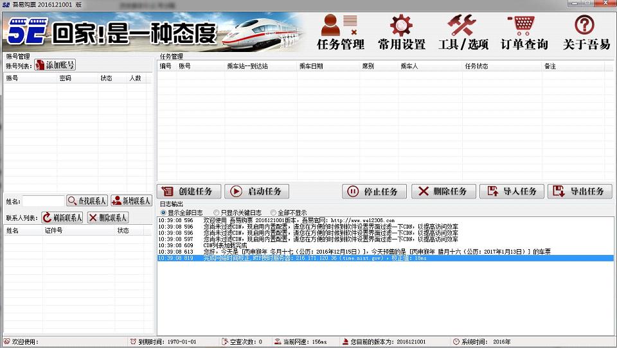This screenshot has width=617, height=348.
Task: Select 全部不显示 radio button
Action: pyautogui.click(x=274, y=213)
